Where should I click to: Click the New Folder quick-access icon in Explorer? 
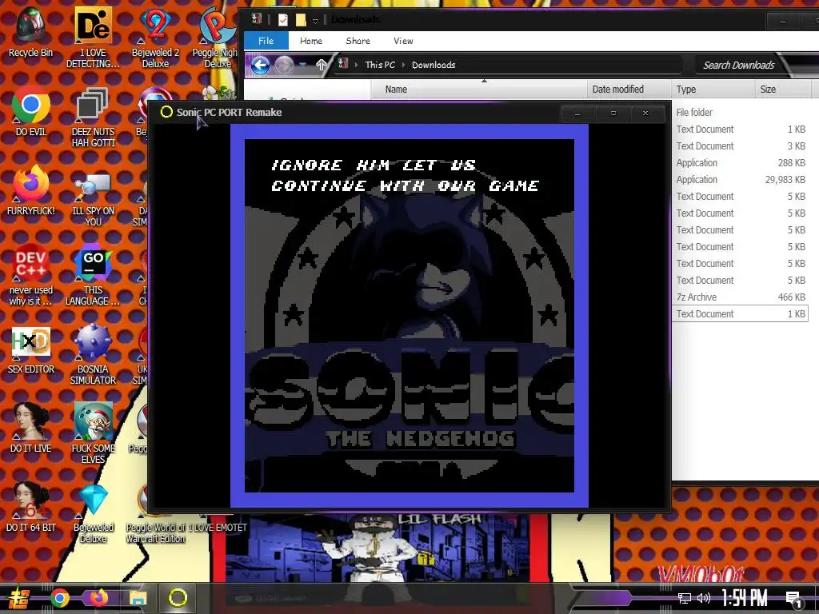pos(301,20)
